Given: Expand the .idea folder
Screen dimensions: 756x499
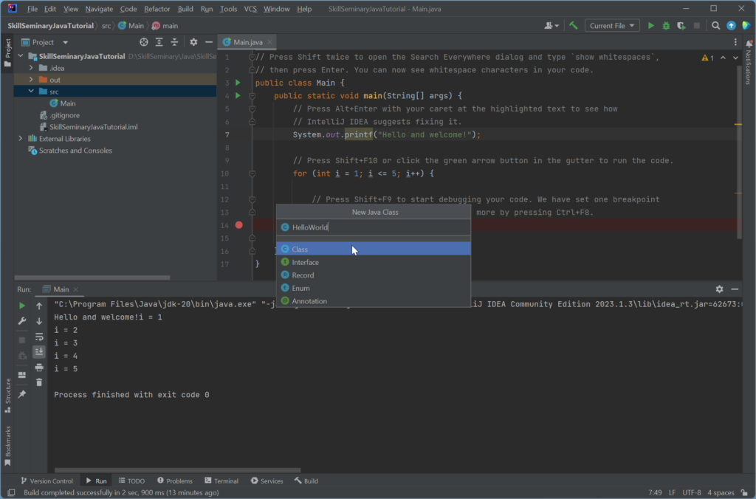Looking at the screenshot, I should point(31,68).
